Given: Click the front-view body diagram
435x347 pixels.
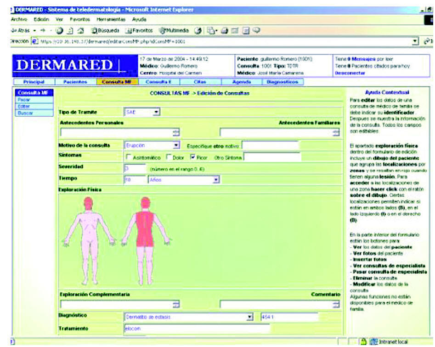Looking at the screenshot, I should click(87, 239).
